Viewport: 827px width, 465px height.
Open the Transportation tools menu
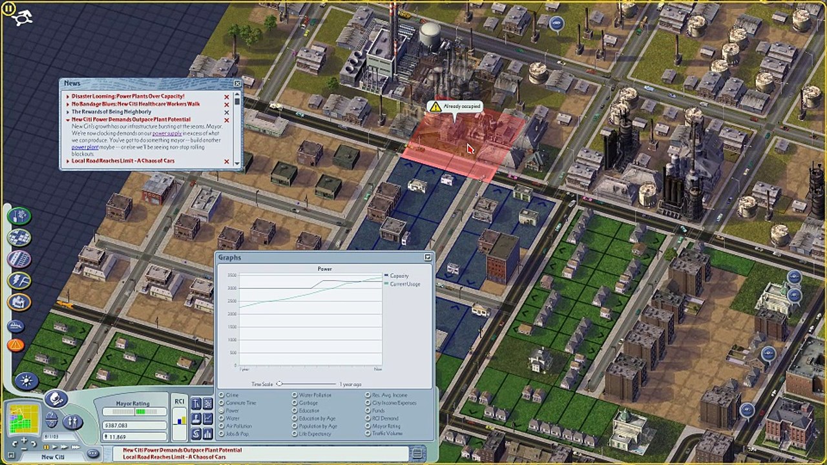tap(19, 259)
